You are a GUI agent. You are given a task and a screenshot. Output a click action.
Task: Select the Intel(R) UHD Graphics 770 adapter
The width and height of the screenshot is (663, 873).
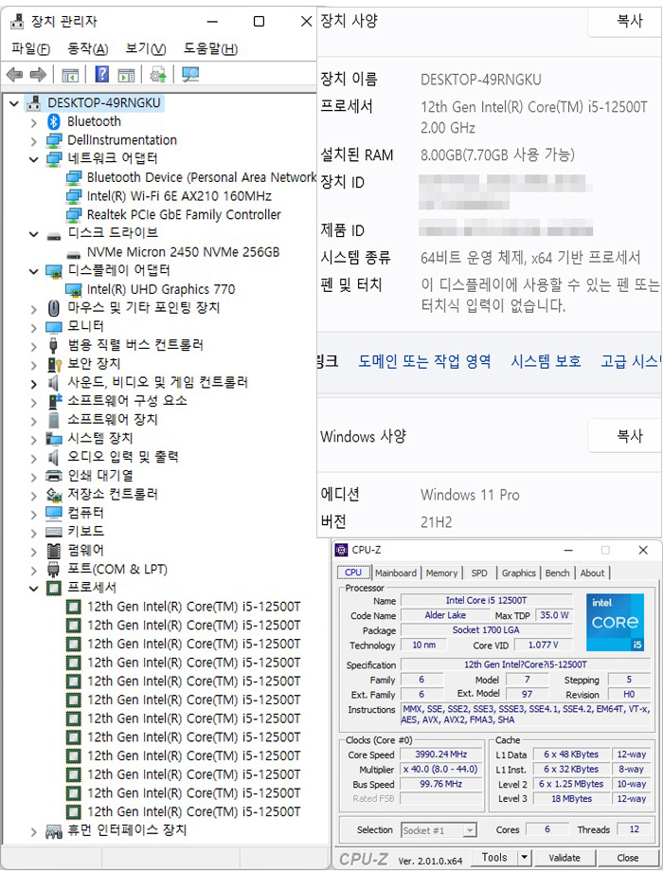point(161,289)
